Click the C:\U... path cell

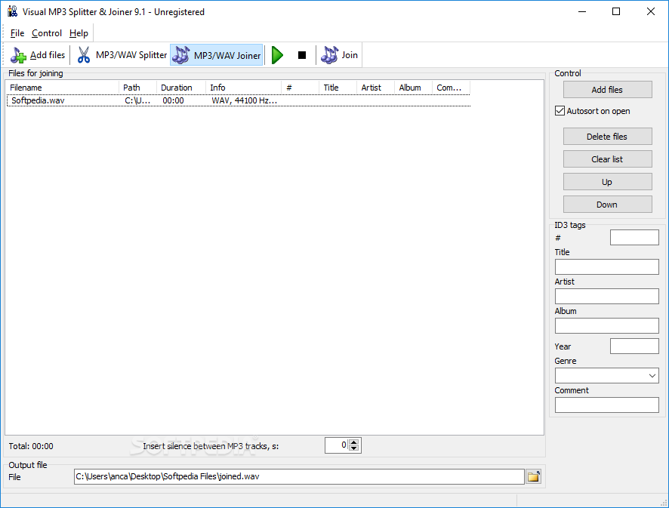coord(137,100)
